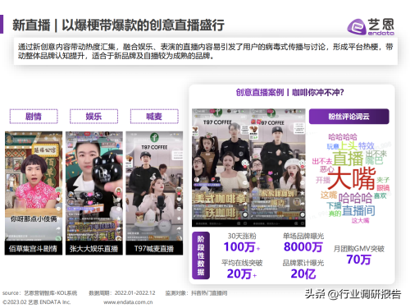The image size is (410, 308).
Task: Open the T97 COFFEE case study image
Action: pyautogui.click(x=248, y=168)
